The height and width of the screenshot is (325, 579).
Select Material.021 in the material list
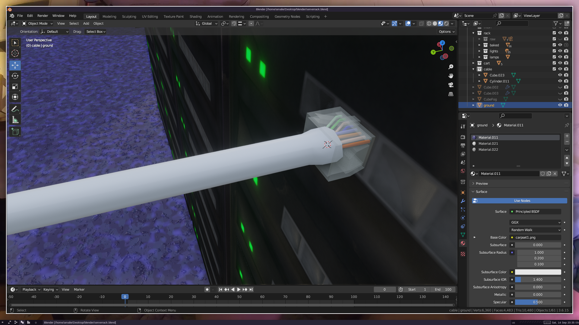(x=488, y=144)
